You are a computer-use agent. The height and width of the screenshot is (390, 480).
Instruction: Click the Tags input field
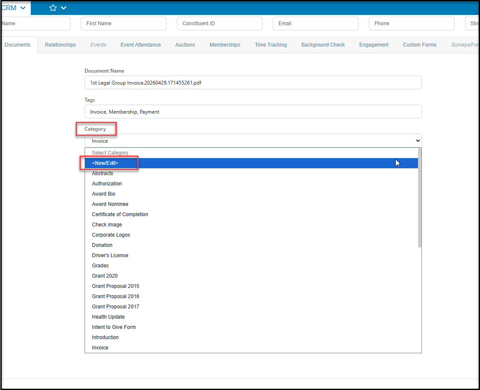tap(253, 111)
